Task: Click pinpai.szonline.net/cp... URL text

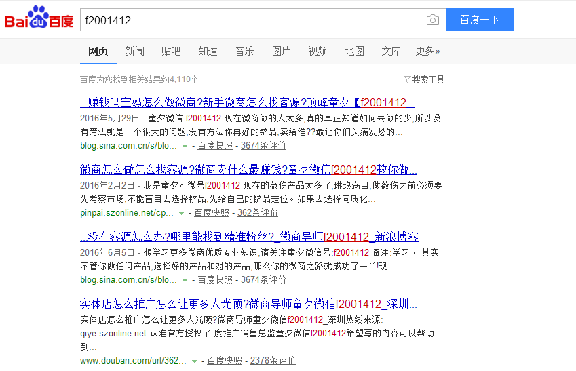Action: 127,213
